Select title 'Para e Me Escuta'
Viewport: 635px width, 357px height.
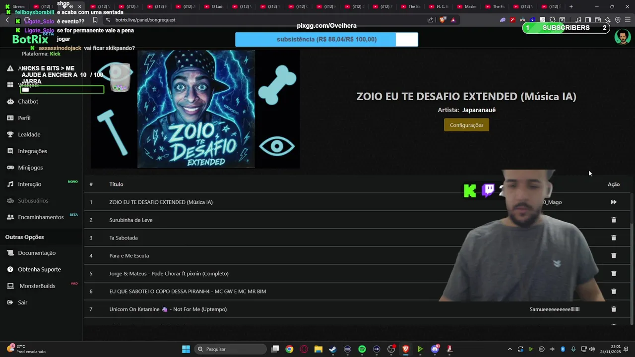[x=129, y=255]
